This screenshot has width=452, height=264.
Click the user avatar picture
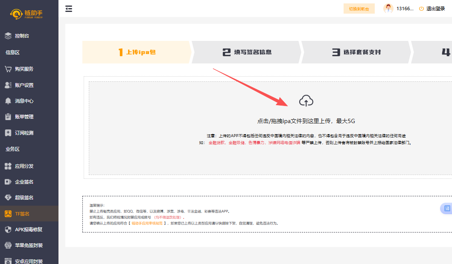(x=388, y=9)
